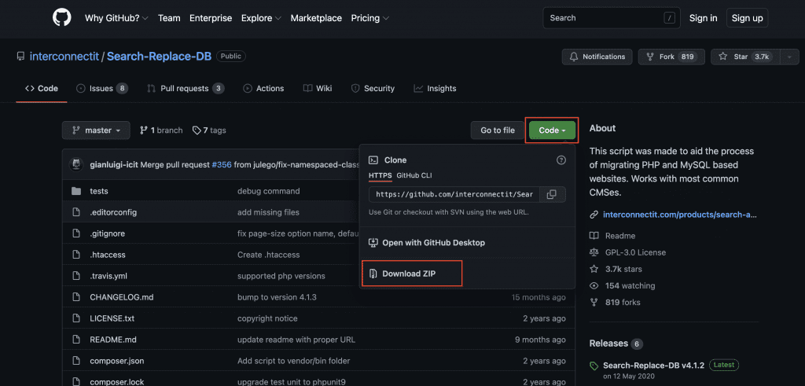Click Open with GitHub Desktop
This screenshot has width=805, height=386.
coord(427,242)
